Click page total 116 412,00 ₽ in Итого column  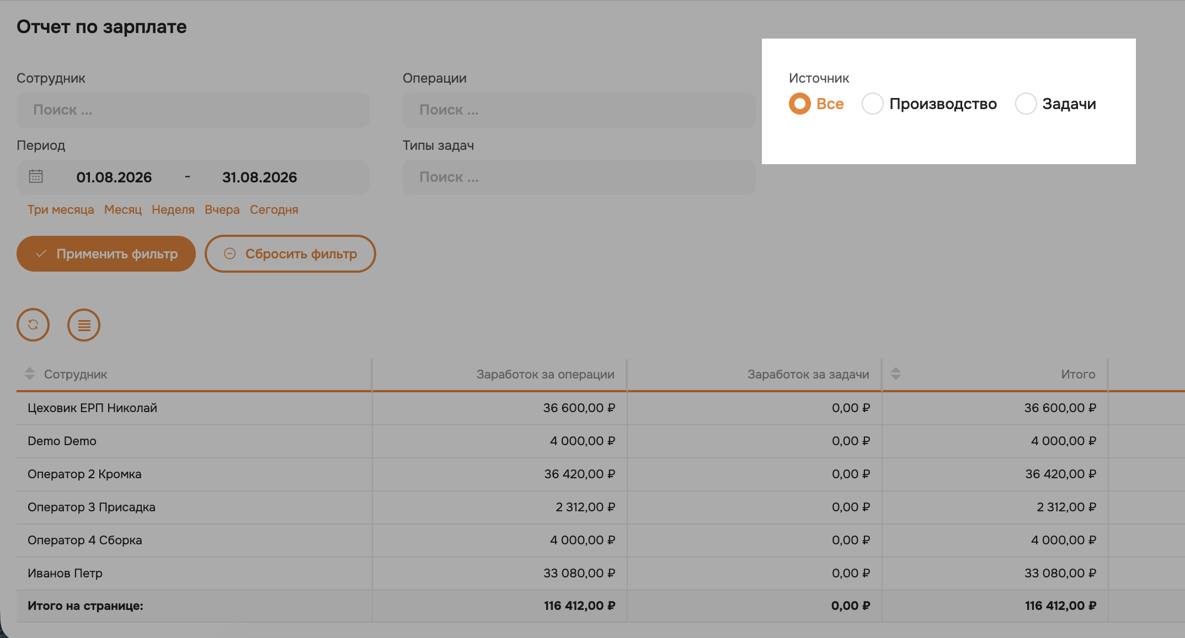(1060, 605)
